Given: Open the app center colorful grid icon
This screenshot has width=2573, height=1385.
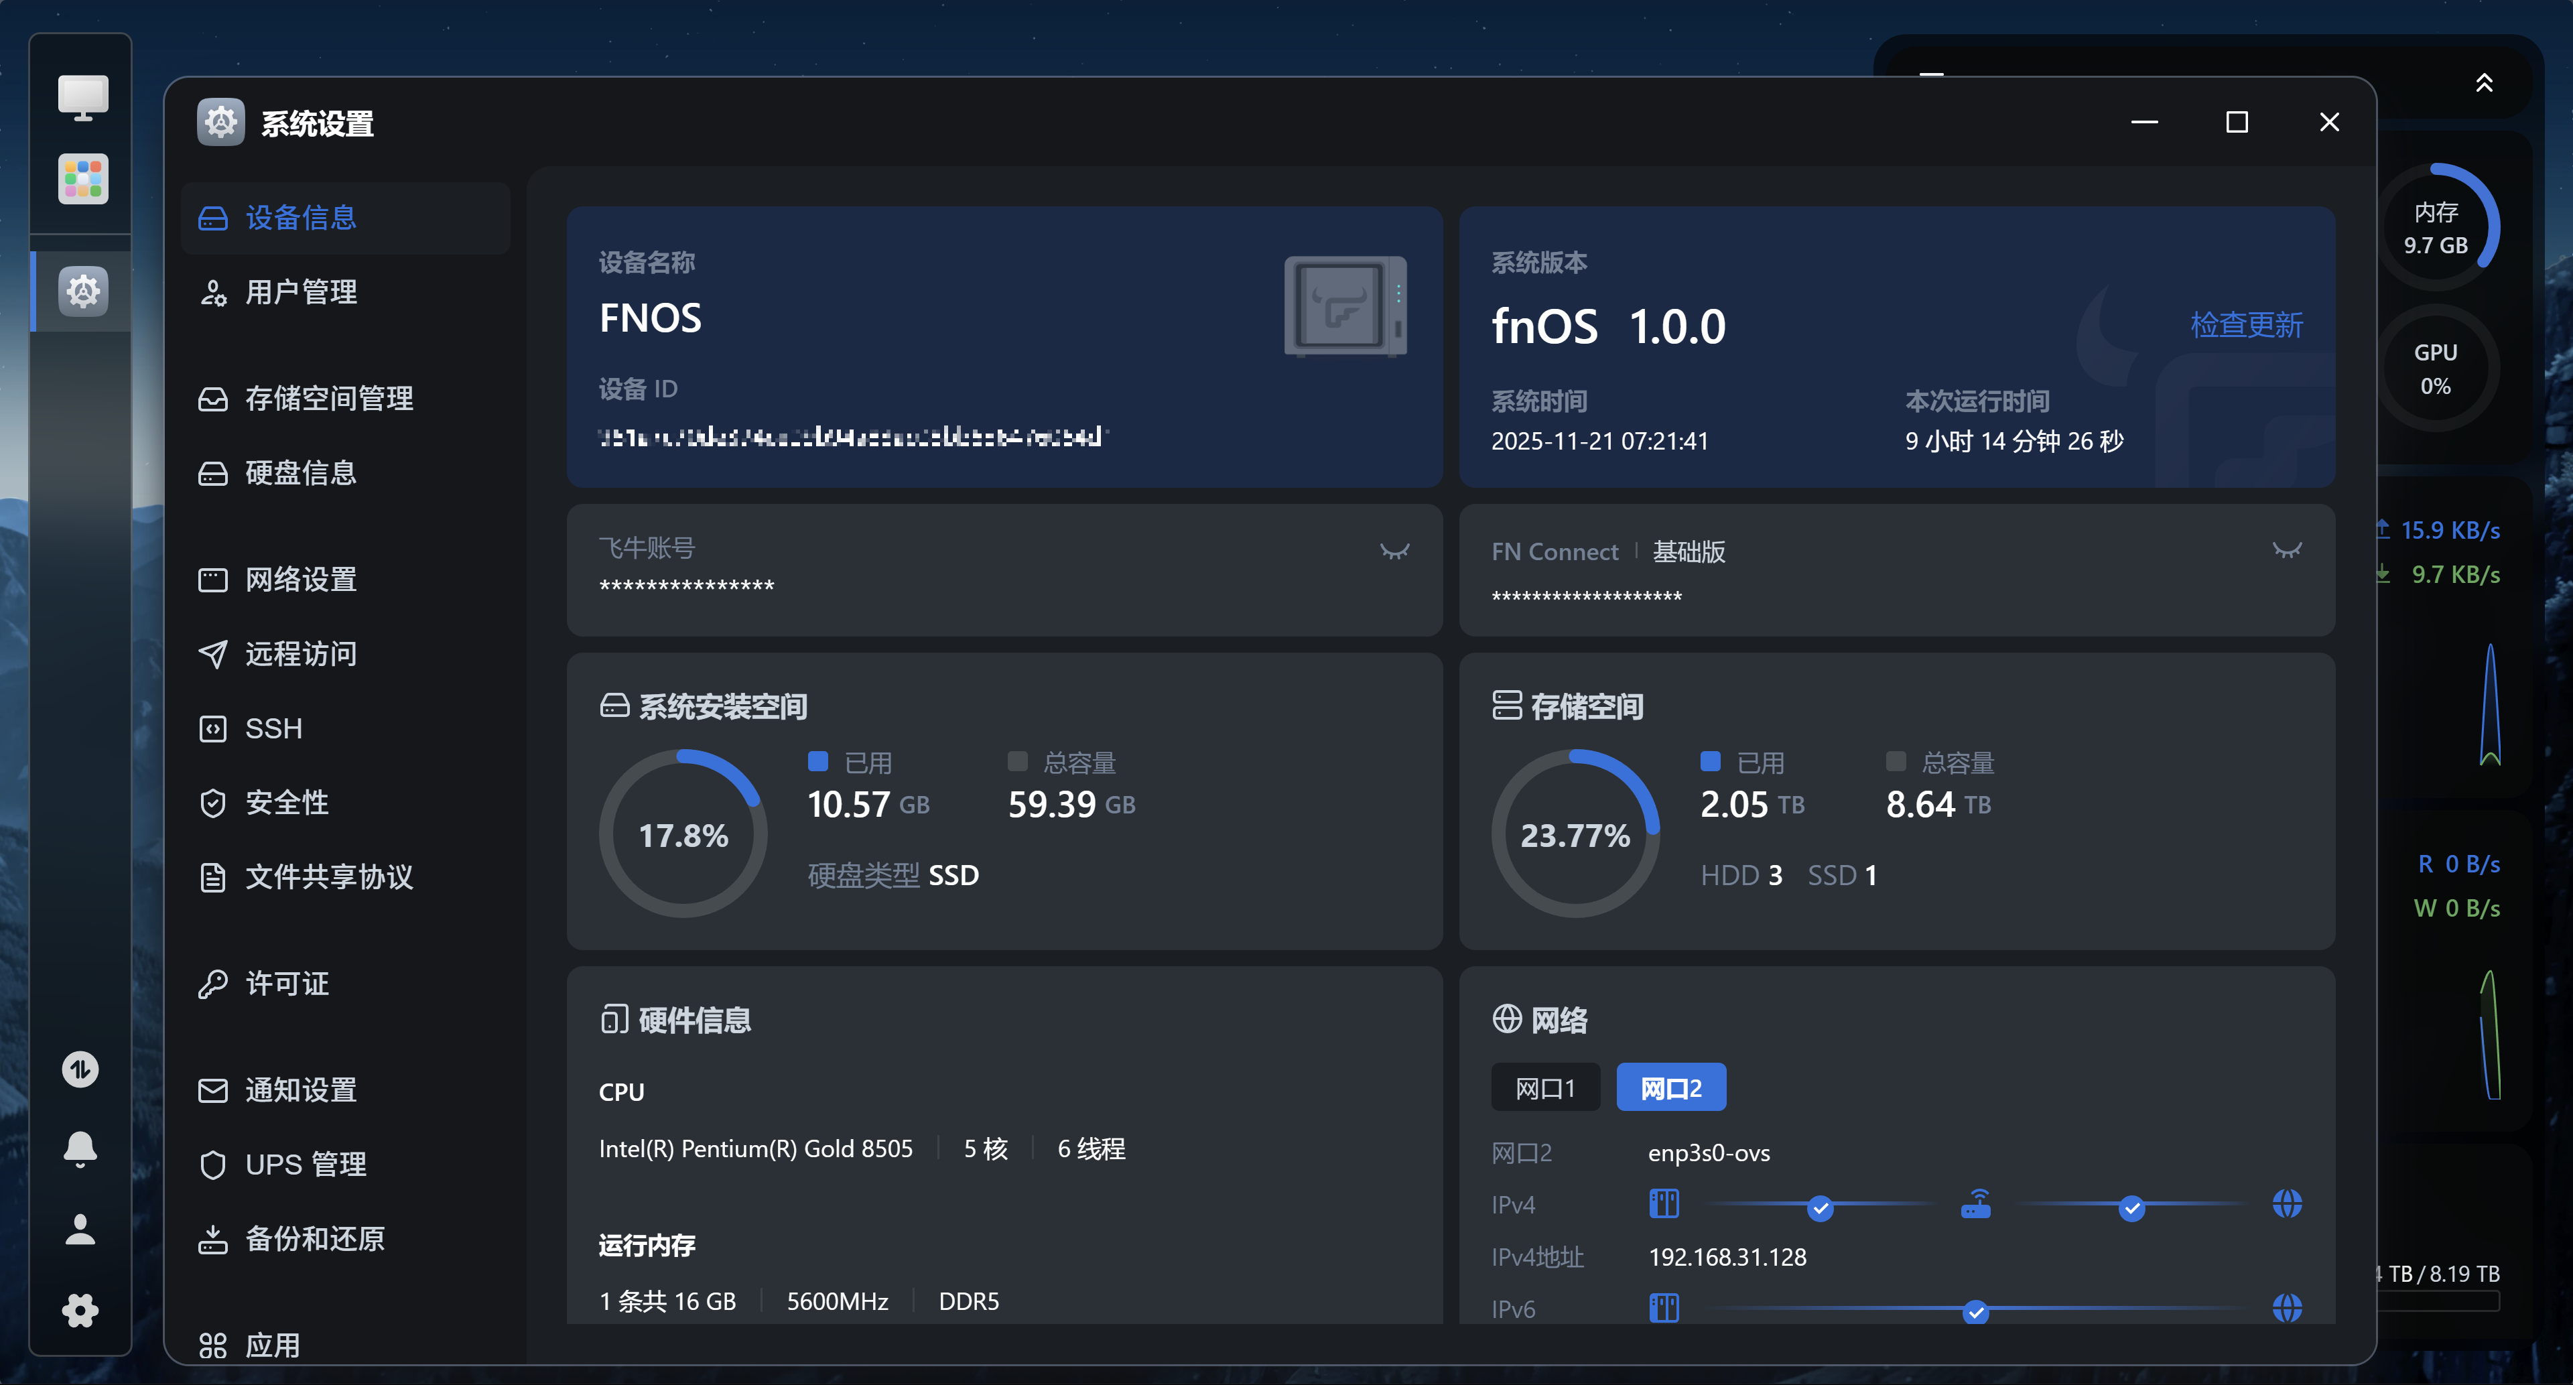Looking at the screenshot, I should [83, 180].
